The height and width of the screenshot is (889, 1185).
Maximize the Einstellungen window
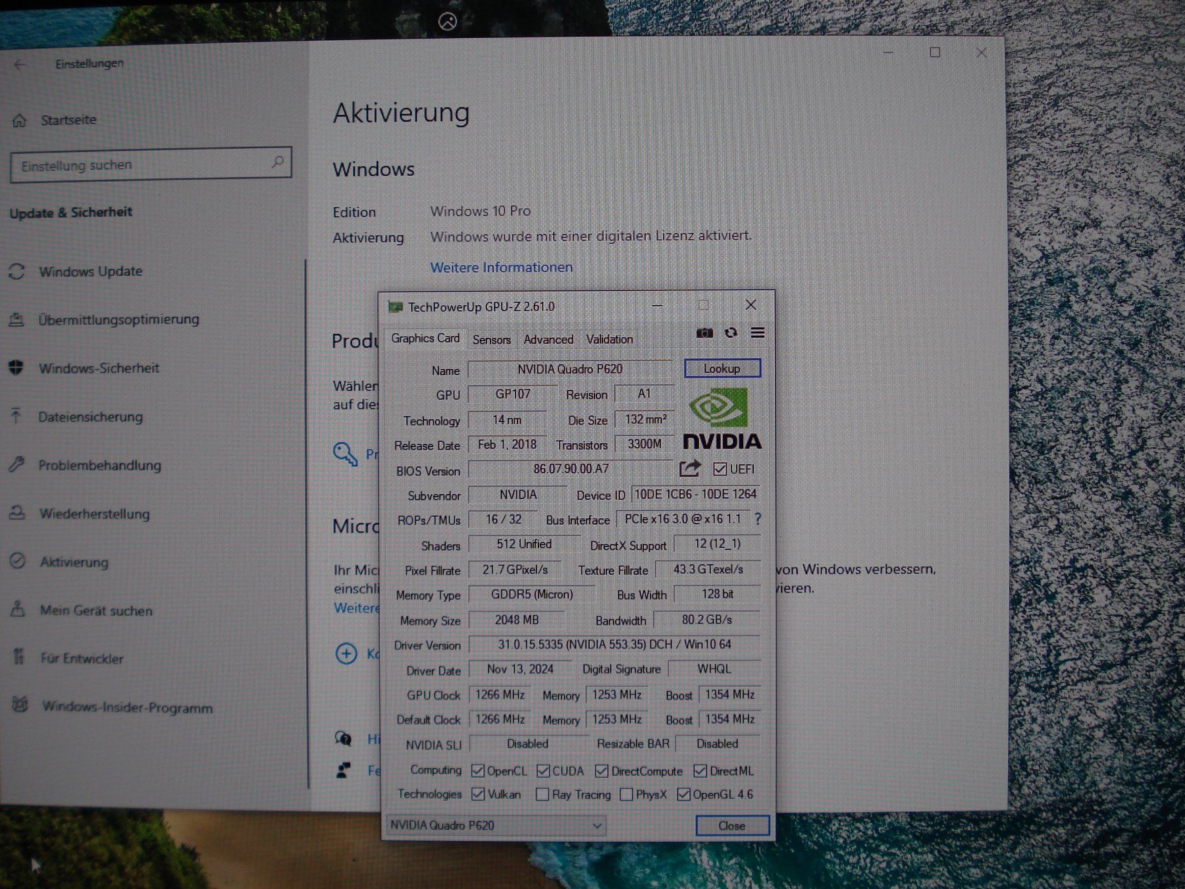pyautogui.click(x=935, y=53)
